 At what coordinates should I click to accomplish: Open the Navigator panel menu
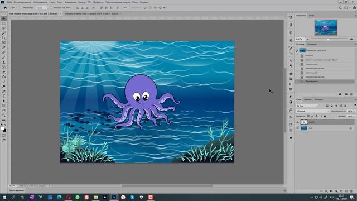pos(355,16)
